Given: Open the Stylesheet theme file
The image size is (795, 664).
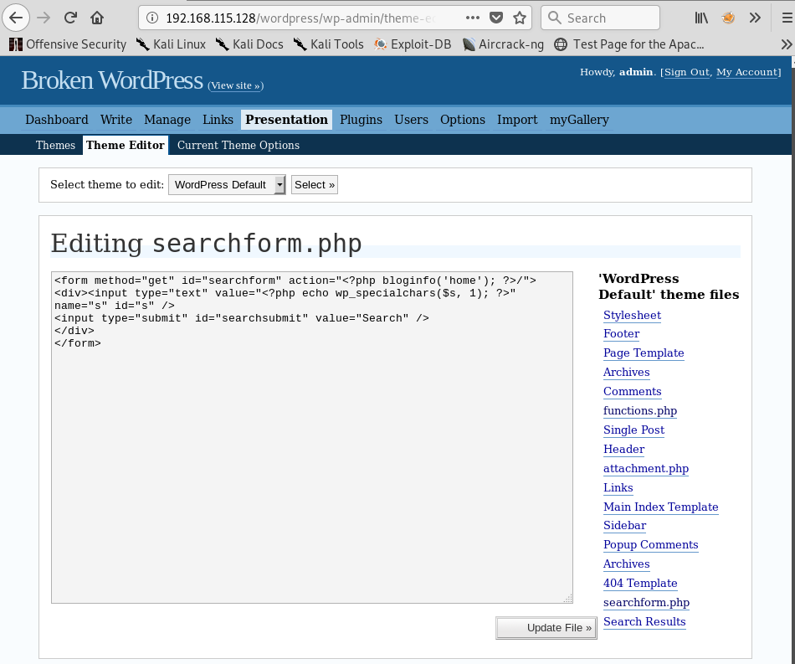Looking at the screenshot, I should click(633, 316).
